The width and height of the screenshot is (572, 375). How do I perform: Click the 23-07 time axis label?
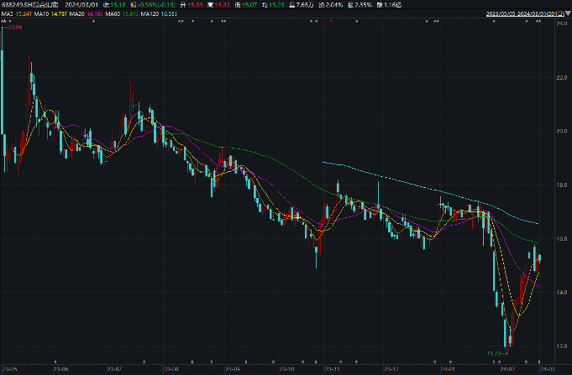point(114,369)
